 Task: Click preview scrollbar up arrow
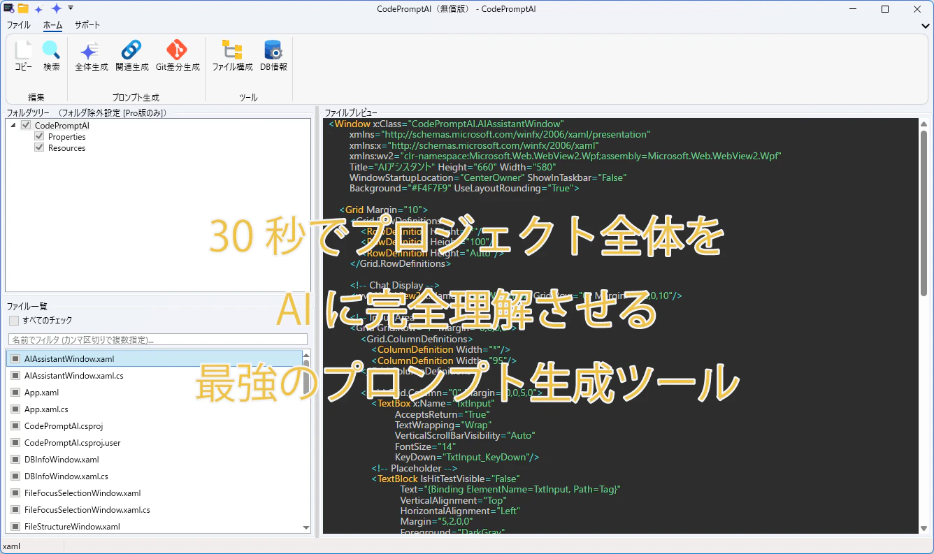click(x=924, y=124)
